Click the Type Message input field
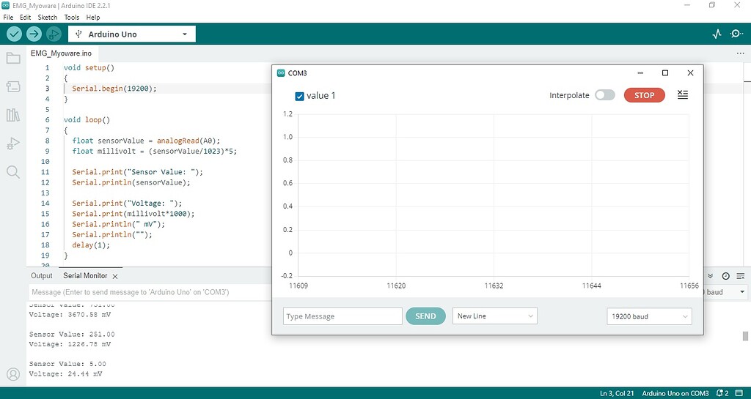Viewport: 751px width, 399px height. click(342, 316)
